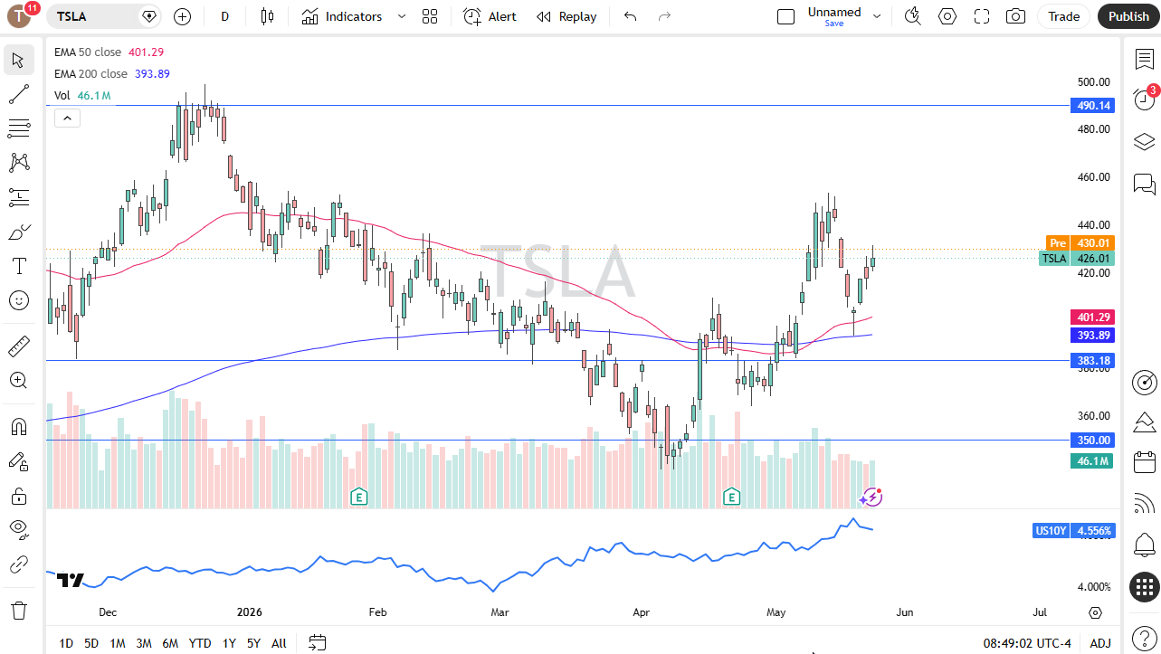
Task: Open the brush drawing tools
Action: click(19, 232)
